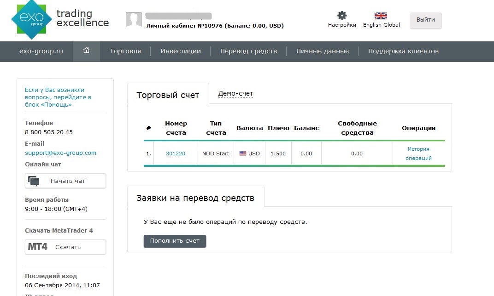
Task: Click Пополнить счет button
Action: [175, 241]
